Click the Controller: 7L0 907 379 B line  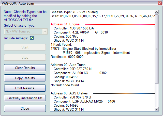[x=72, y=97]
